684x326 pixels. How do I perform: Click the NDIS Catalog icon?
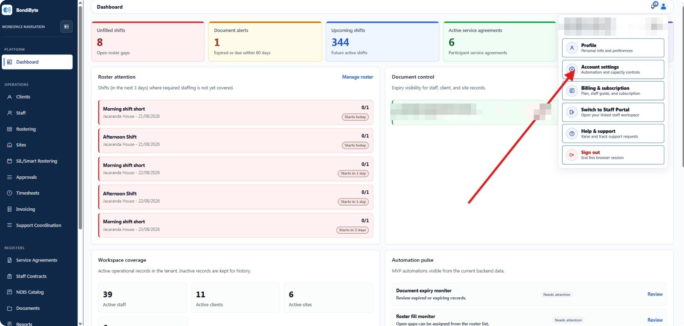pyautogui.click(x=10, y=292)
